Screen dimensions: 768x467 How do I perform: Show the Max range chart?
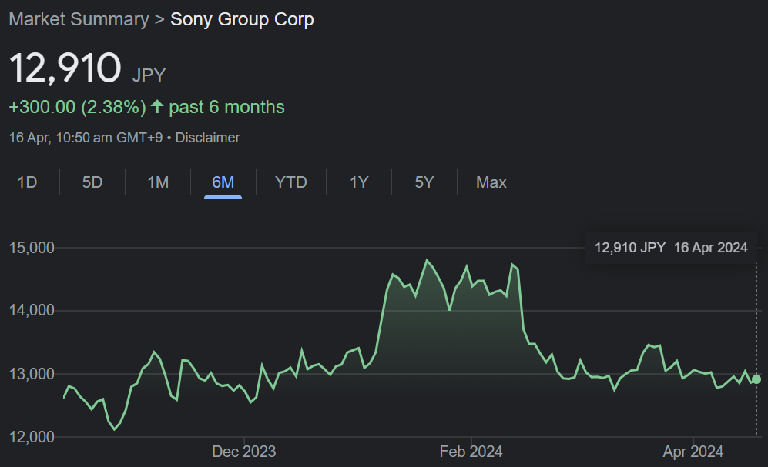(x=491, y=182)
